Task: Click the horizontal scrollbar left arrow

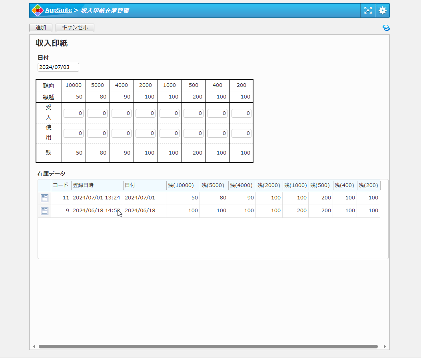Action: 34,346
